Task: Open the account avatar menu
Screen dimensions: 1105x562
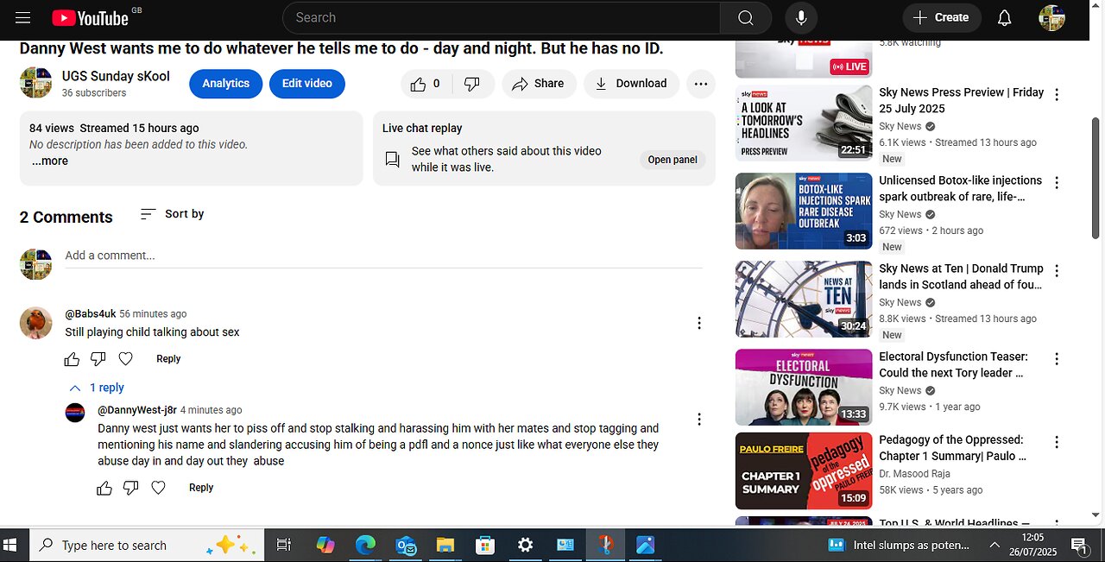Action: click(1051, 17)
